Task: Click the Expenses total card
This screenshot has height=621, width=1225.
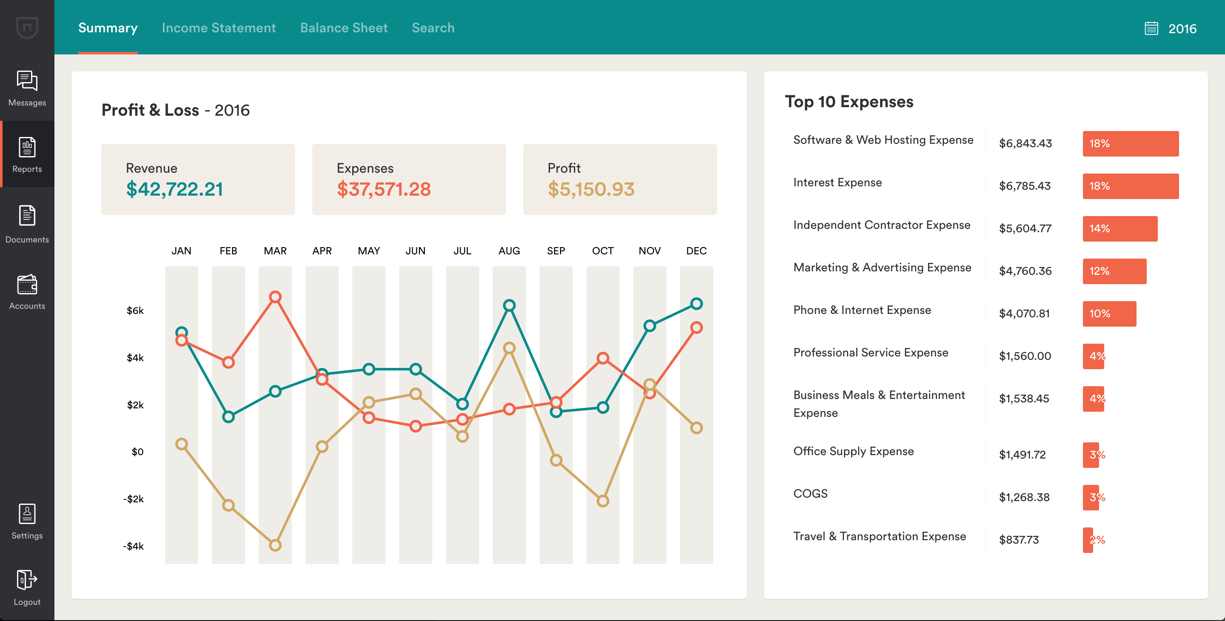Action: click(x=409, y=180)
